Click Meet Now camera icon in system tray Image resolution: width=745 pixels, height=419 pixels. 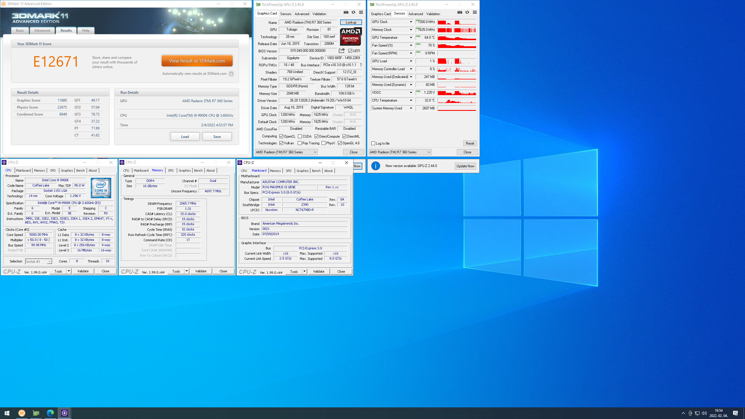click(x=690, y=413)
